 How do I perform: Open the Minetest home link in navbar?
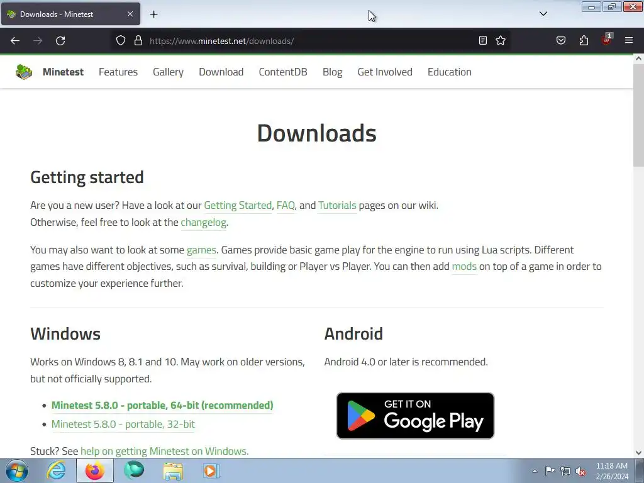tap(63, 72)
